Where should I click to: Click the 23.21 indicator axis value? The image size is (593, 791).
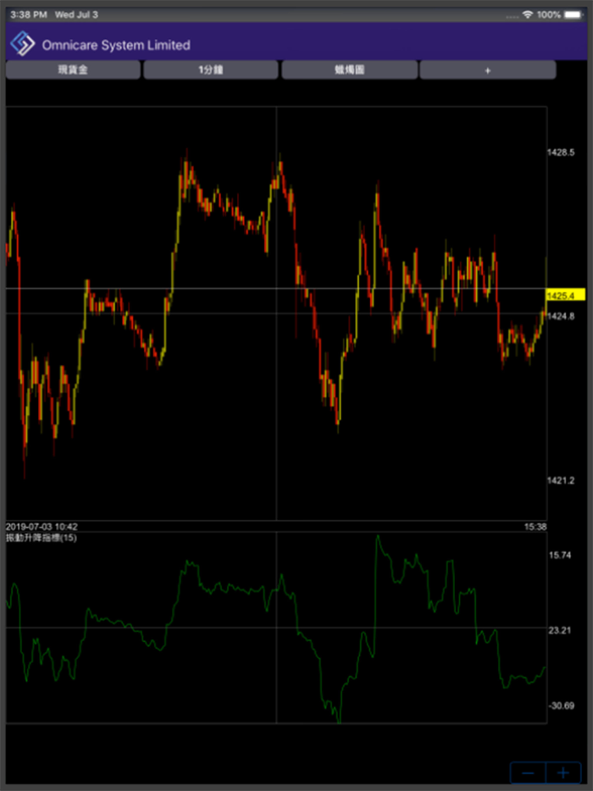point(560,630)
